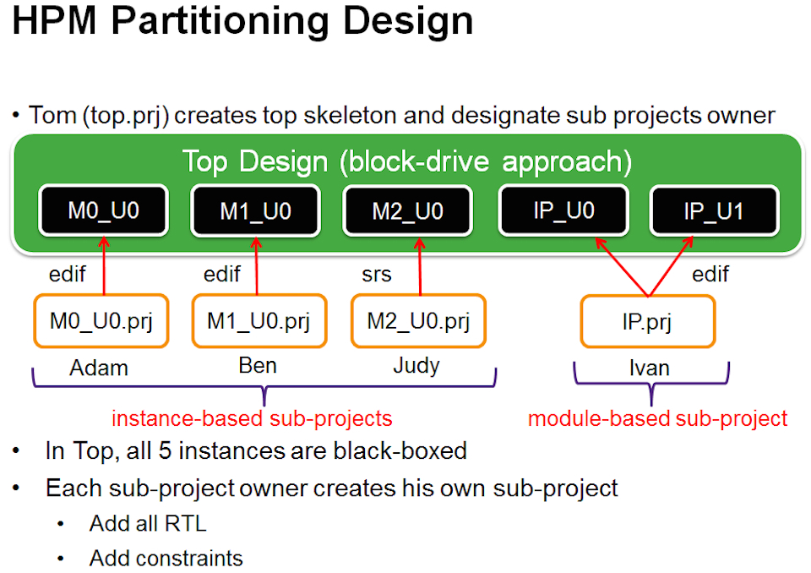
Task: Select the M2_U0 black block
Action: point(407,211)
